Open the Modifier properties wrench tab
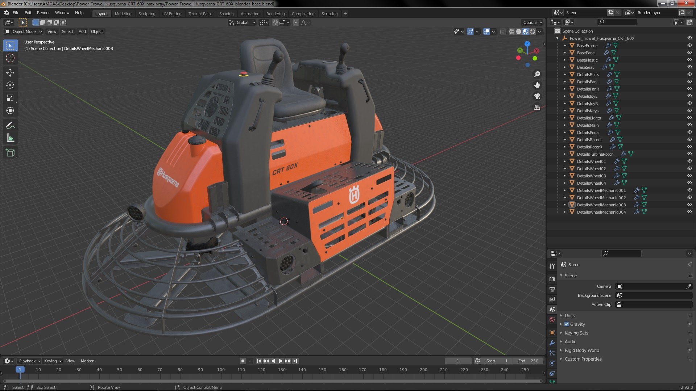696x391 pixels. click(552, 343)
